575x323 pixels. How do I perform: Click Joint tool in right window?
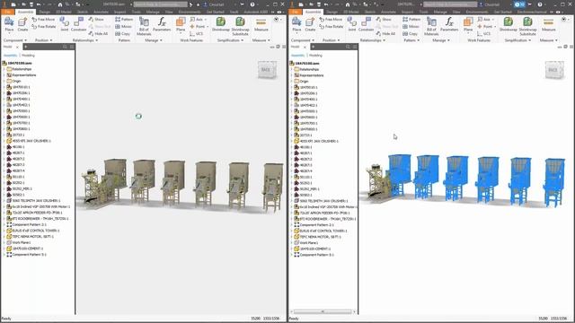tap(352, 24)
